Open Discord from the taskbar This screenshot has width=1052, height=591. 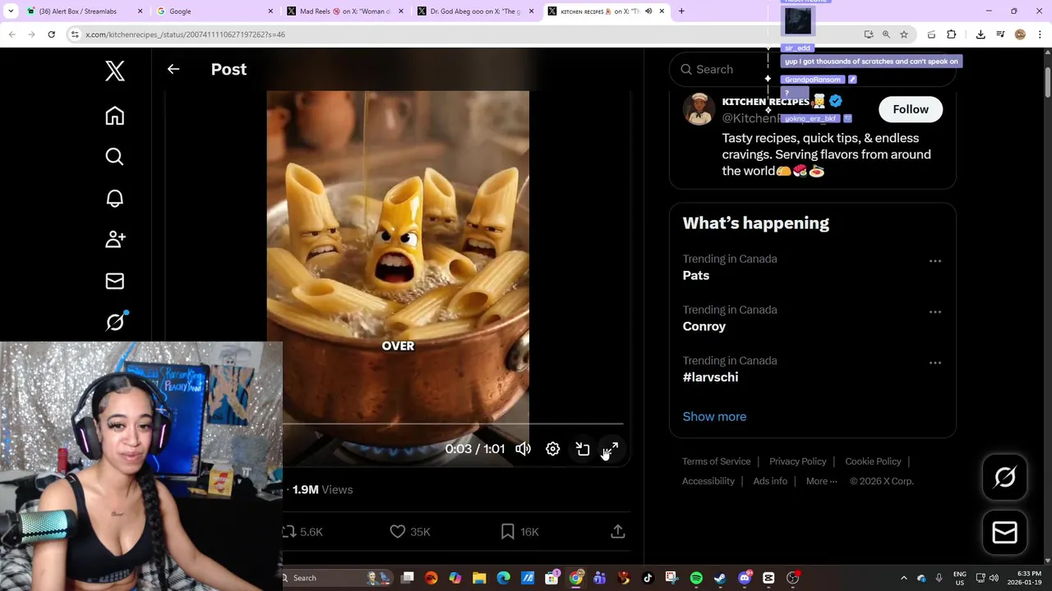click(x=745, y=578)
